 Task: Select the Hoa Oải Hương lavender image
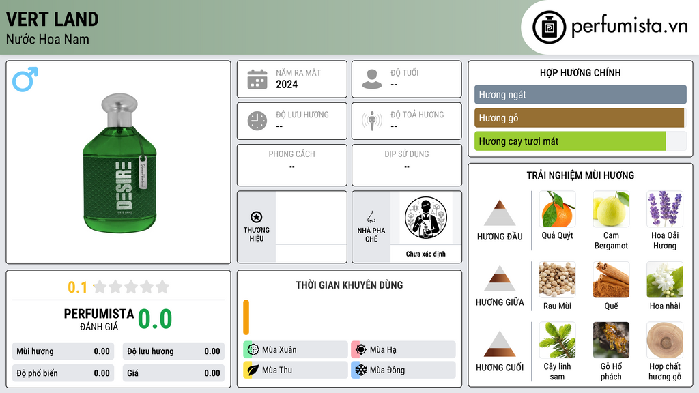665,209
